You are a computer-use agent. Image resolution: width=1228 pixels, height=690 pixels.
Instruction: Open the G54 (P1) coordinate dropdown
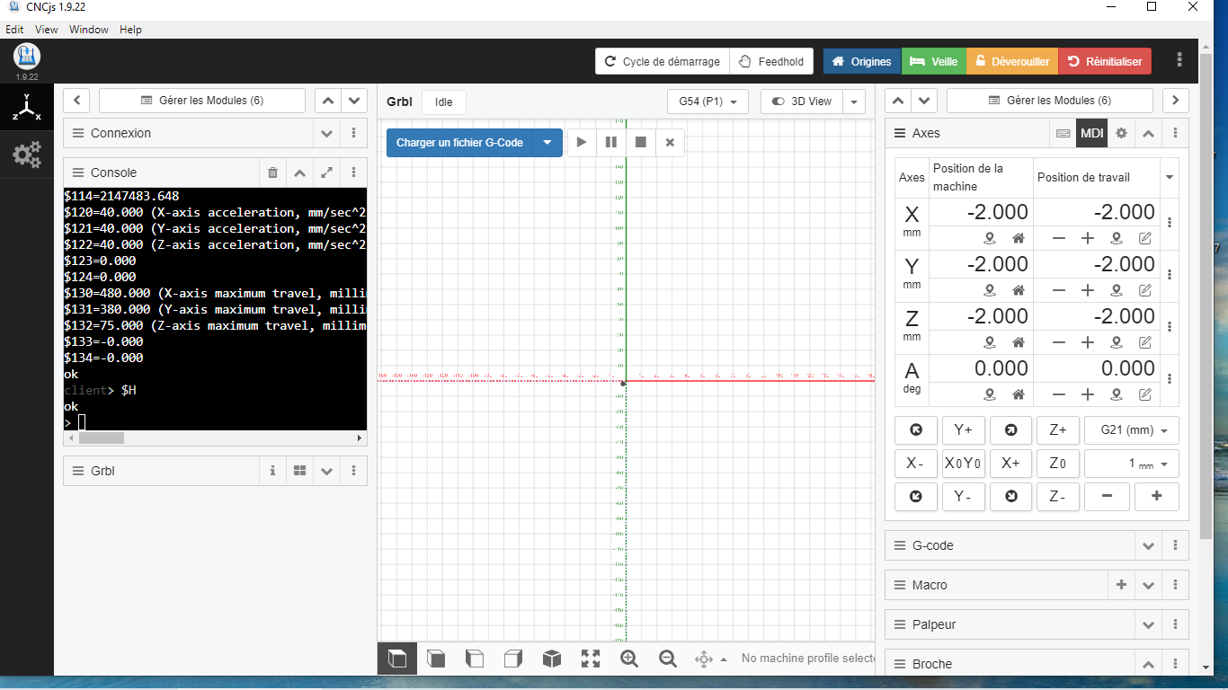(x=707, y=102)
